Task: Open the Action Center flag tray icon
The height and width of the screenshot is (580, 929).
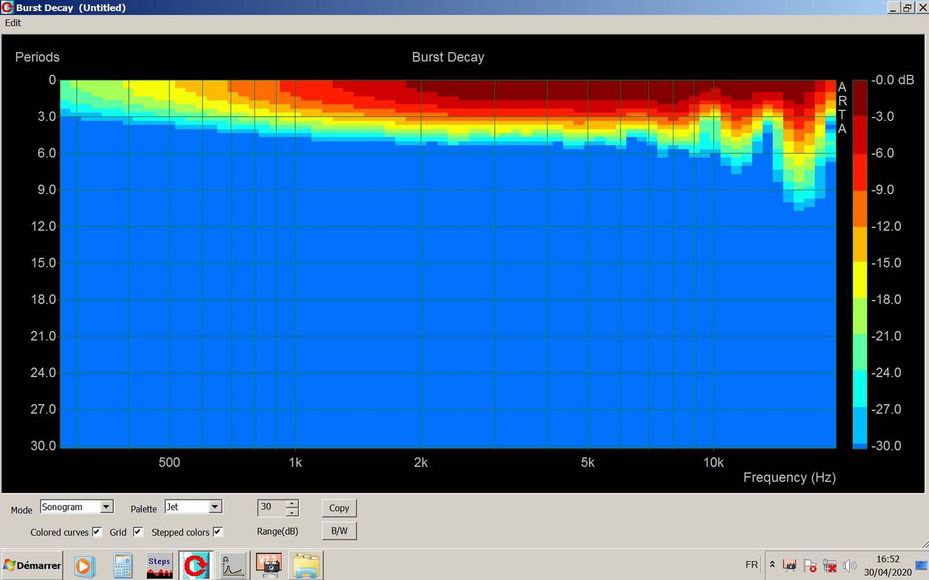Action: [810, 565]
